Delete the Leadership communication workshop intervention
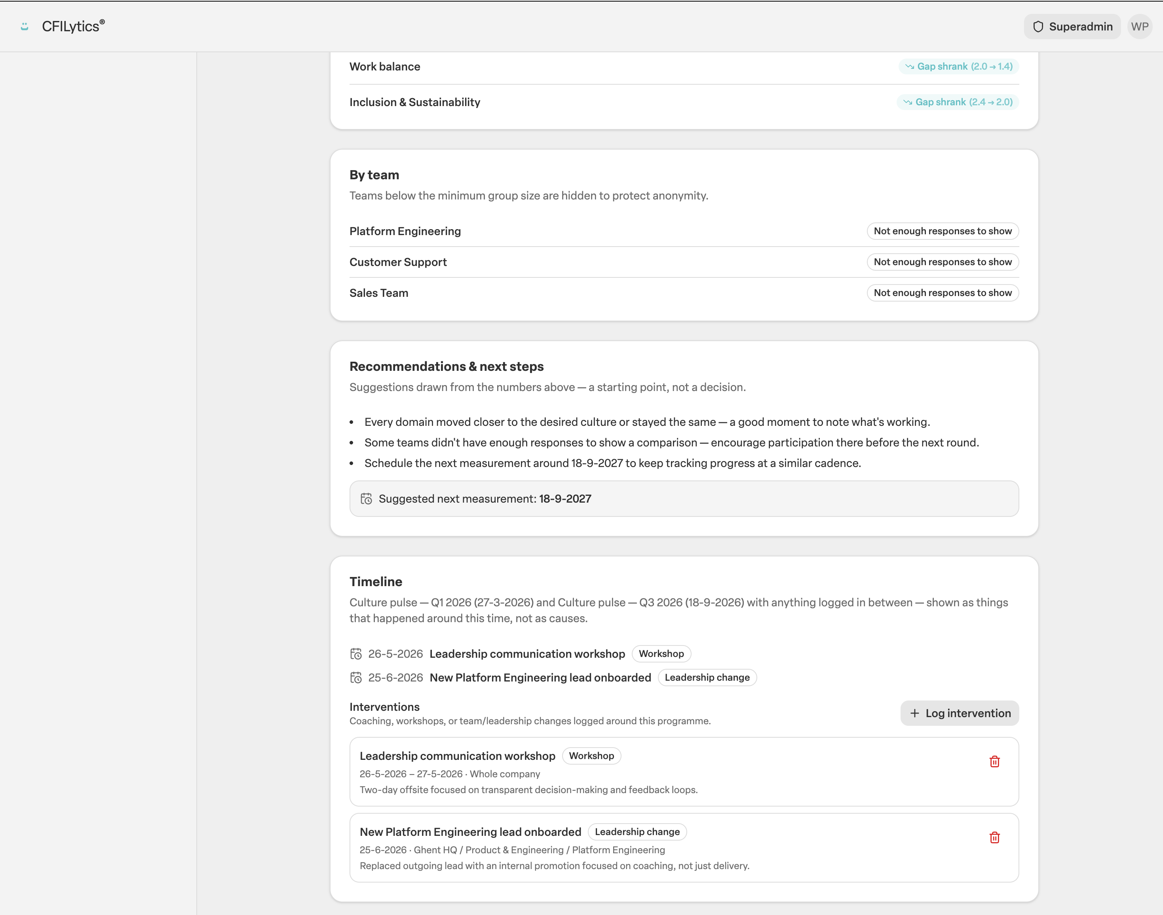This screenshot has height=915, width=1163. coord(994,761)
